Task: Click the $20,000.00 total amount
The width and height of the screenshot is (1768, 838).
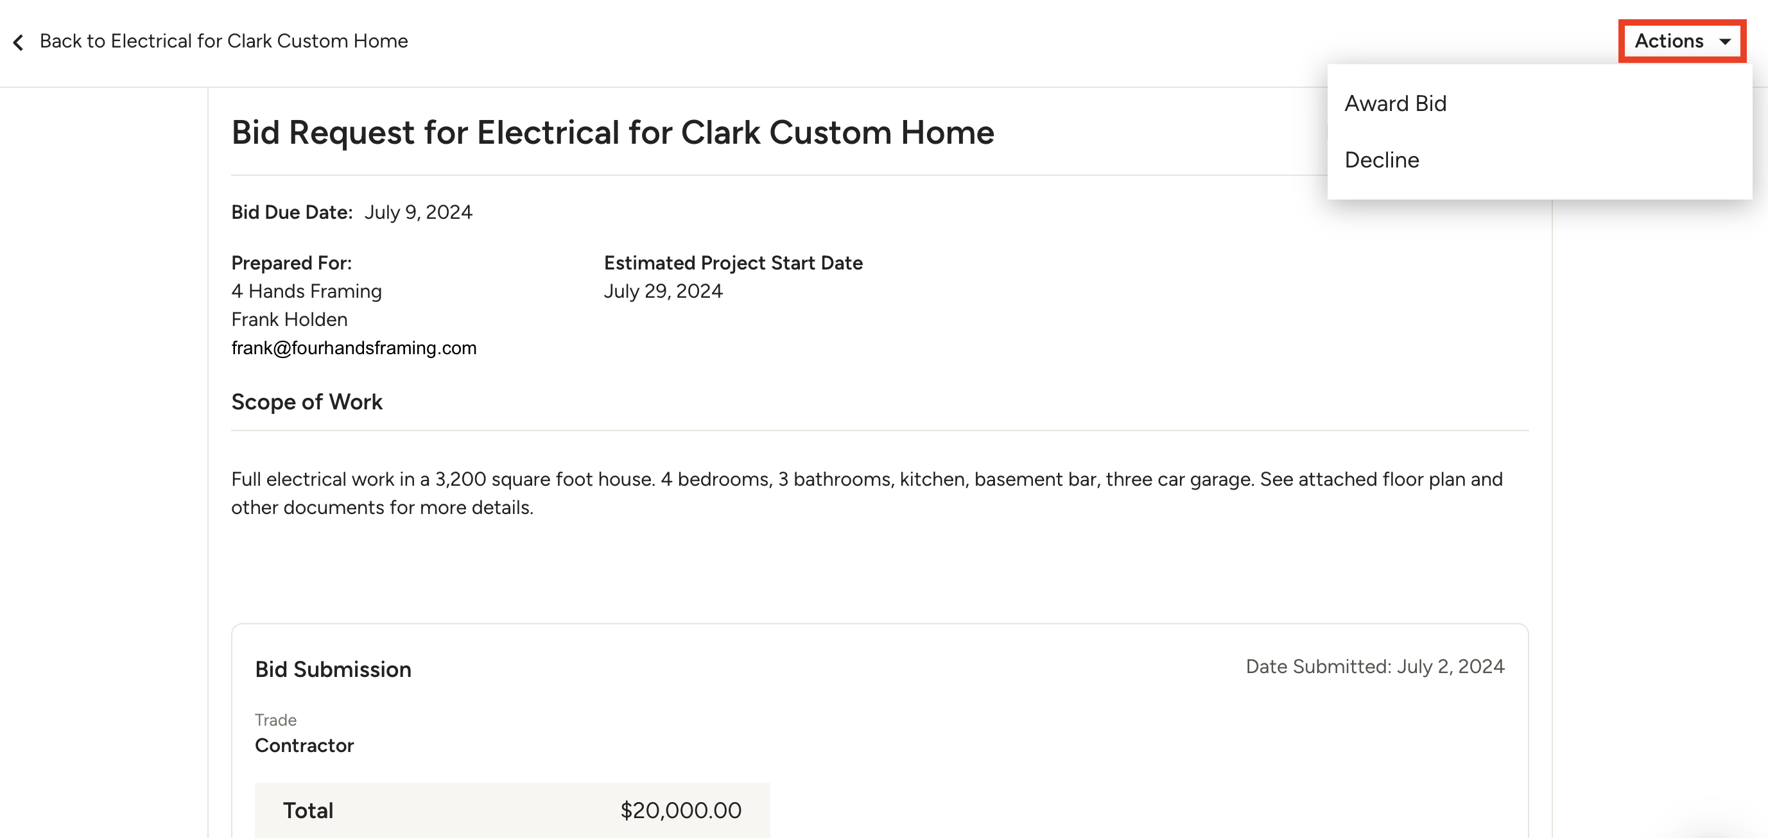Action: (680, 810)
